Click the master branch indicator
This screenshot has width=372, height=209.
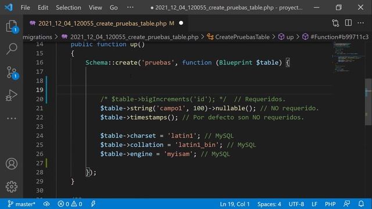pos(22,204)
